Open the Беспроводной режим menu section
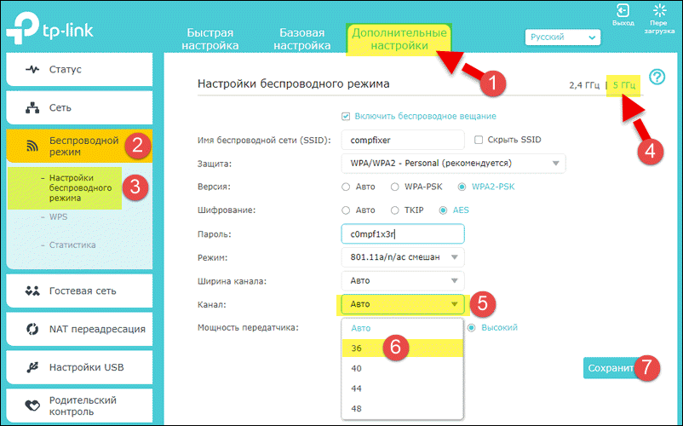Screen dimensions: 683x426 79,146
